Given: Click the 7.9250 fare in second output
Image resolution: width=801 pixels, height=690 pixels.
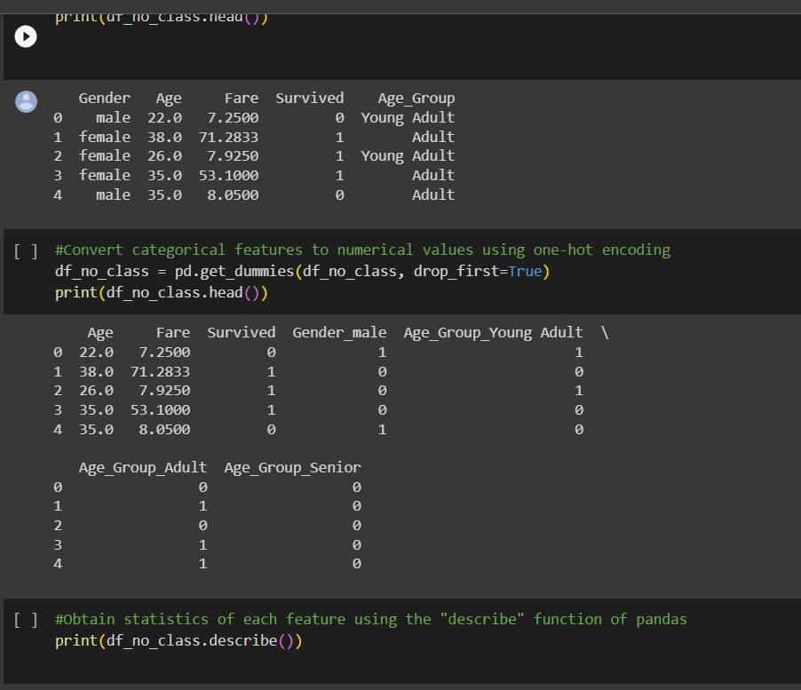Looking at the screenshot, I should click(x=164, y=391).
